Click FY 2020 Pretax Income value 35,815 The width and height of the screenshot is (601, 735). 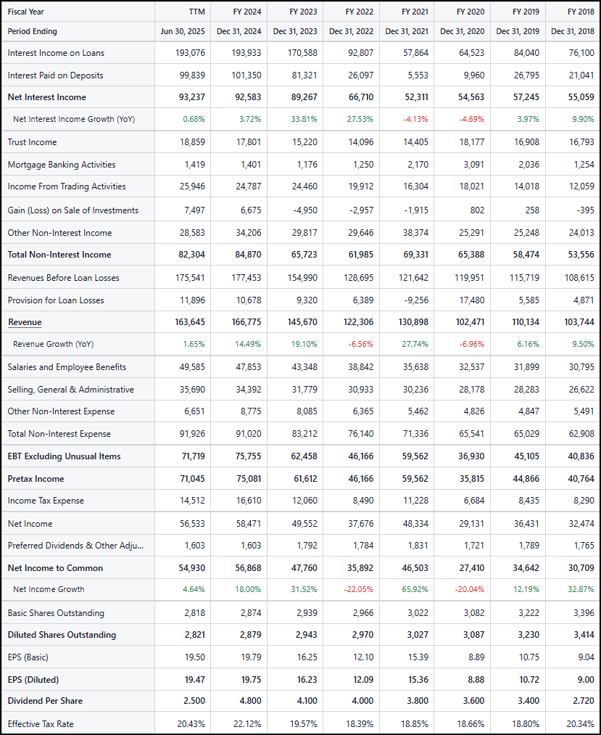(x=471, y=479)
